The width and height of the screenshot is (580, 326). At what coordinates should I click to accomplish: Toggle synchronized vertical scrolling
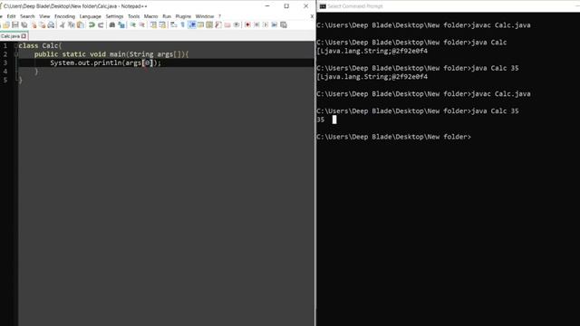tap(153, 24)
